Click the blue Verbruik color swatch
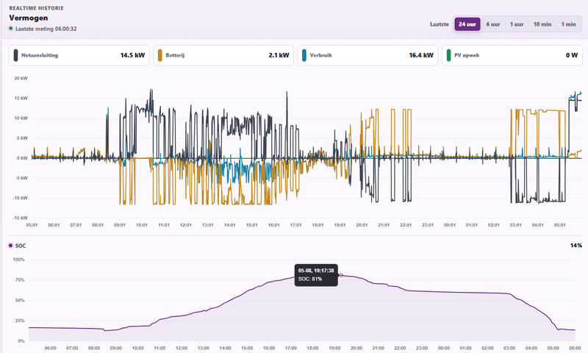 point(304,55)
